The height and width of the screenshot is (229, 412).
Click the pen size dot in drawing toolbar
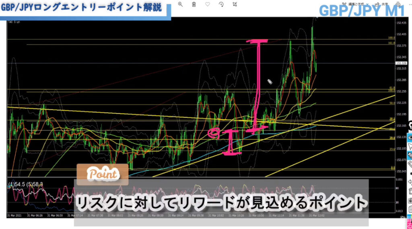[411, 173]
